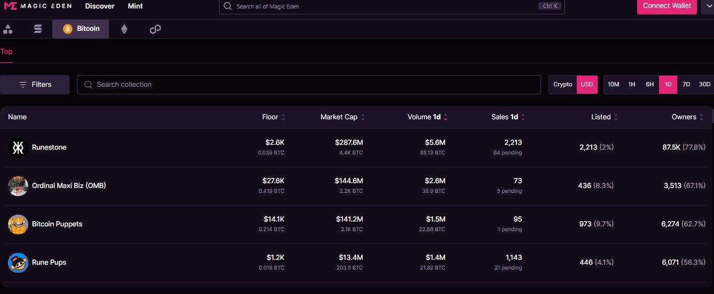Sort by Floor column
714x294 pixels.
click(273, 117)
